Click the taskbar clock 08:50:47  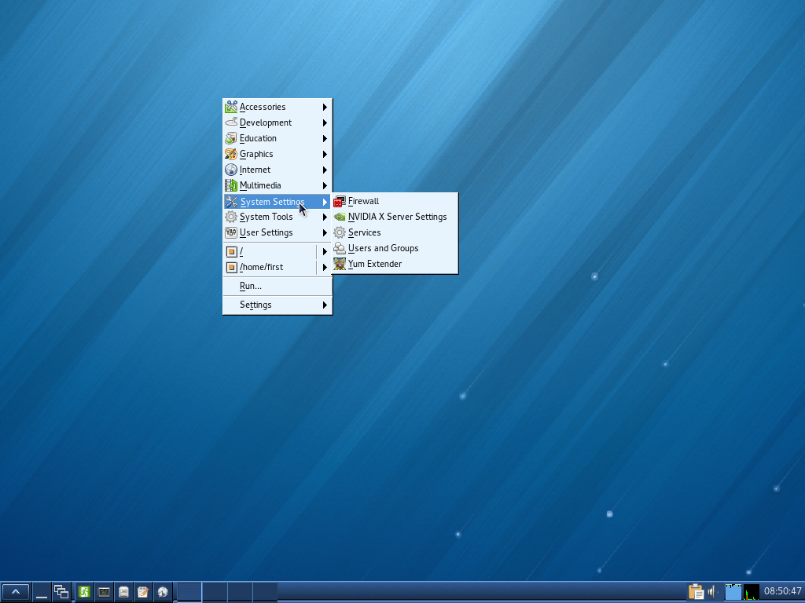pyautogui.click(x=782, y=591)
